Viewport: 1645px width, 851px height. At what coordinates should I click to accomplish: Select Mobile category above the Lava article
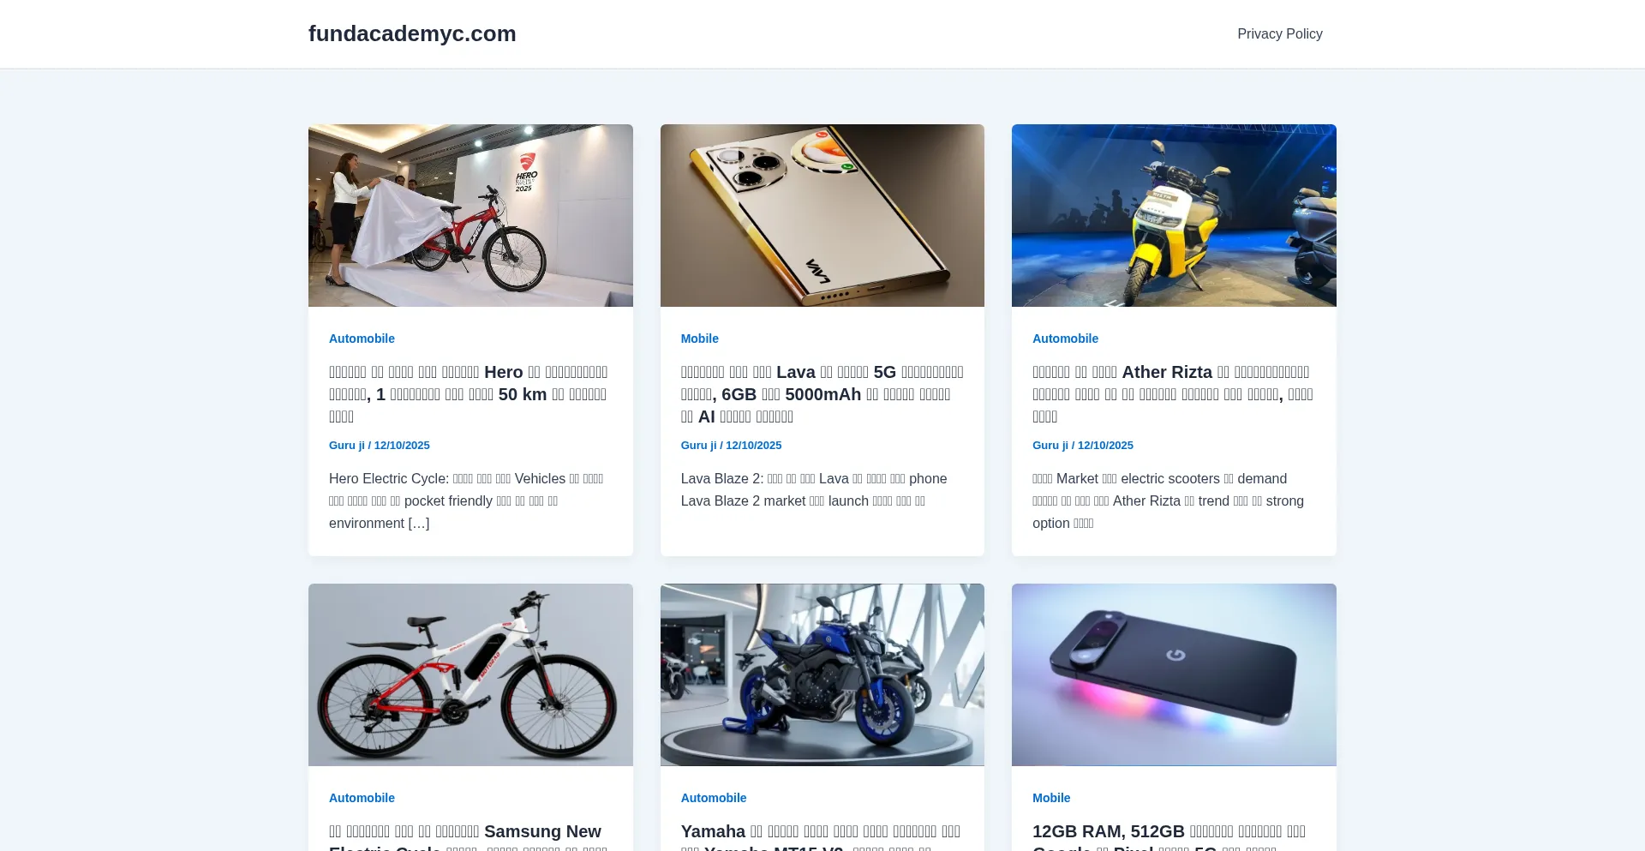click(x=699, y=339)
